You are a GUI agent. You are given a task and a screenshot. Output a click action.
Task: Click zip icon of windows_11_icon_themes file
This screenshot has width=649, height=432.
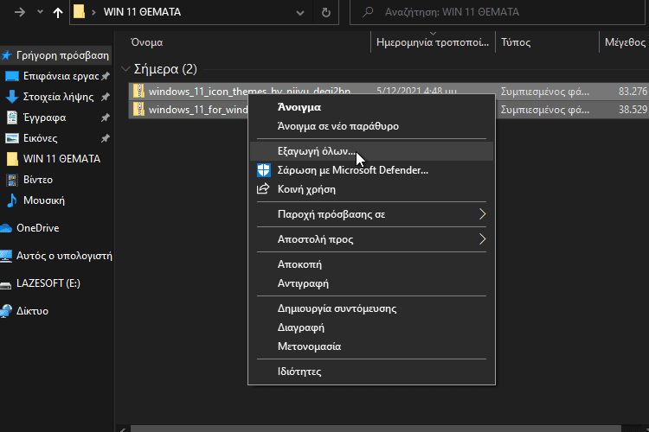click(x=138, y=91)
